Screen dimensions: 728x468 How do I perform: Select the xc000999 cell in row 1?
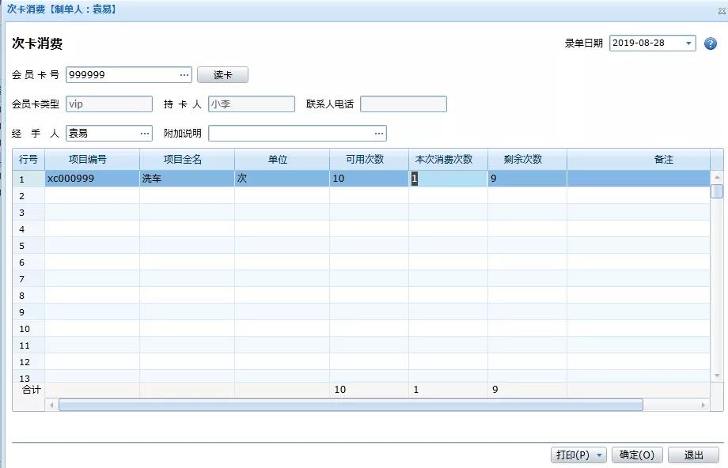(92, 179)
